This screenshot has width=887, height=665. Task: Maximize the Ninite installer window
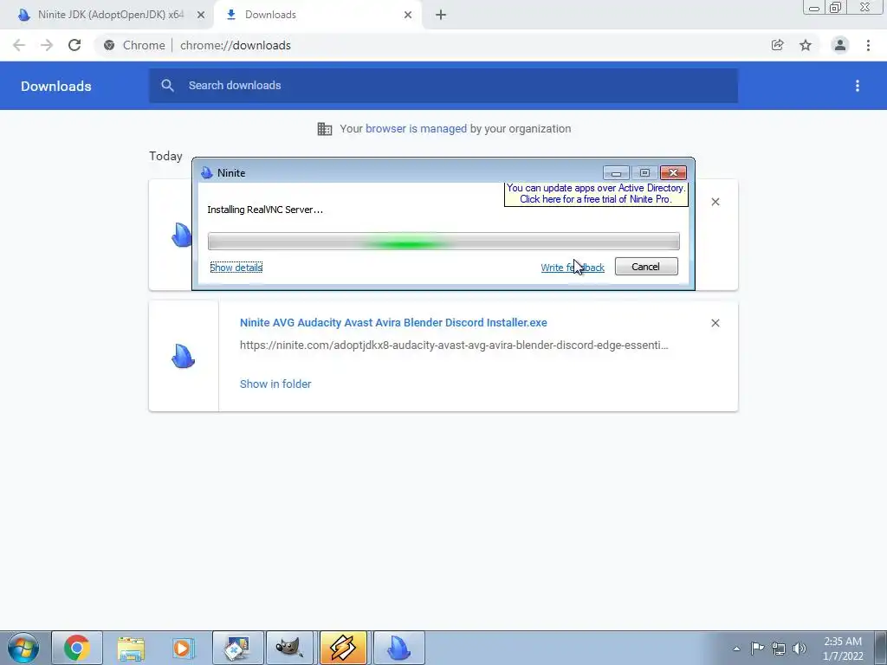click(644, 172)
